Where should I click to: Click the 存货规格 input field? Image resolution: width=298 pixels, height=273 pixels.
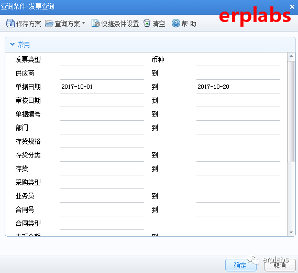102,142
